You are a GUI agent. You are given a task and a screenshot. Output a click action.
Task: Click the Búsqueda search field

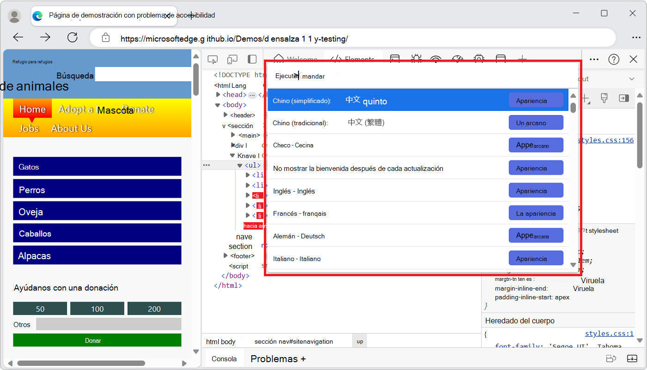pos(143,74)
